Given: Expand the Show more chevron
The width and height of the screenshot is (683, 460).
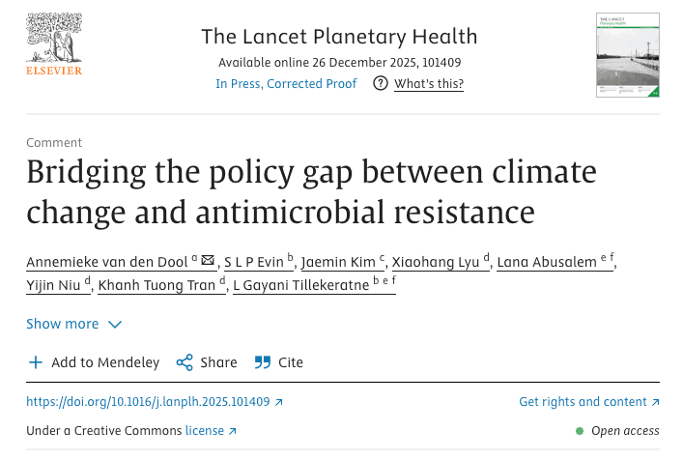Looking at the screenshot, I should [115, 325].
